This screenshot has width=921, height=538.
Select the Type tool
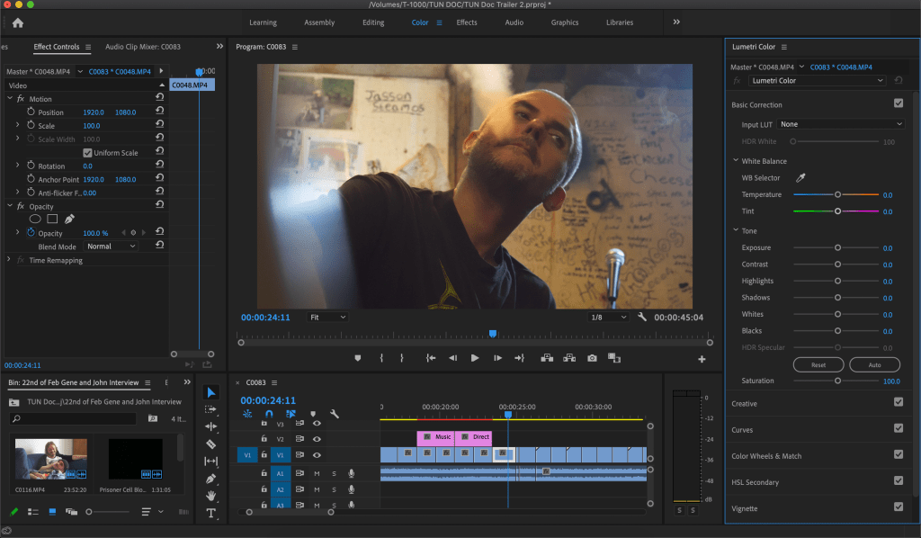pyautogui.click(x=211, y=514)
